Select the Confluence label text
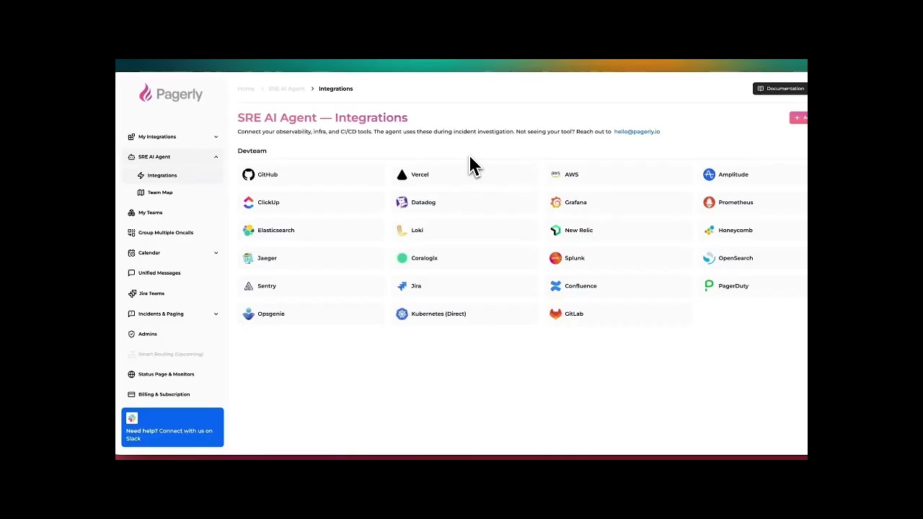Viewport: 923px width, 519px height. (580, 286)
